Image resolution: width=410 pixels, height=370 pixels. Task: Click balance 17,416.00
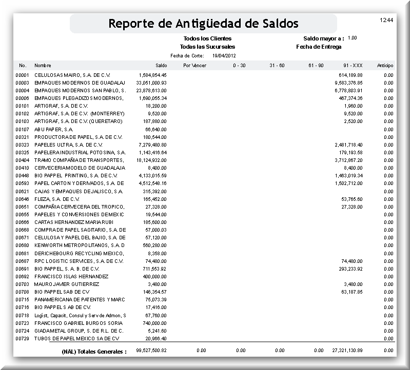[x=156, y=307]
